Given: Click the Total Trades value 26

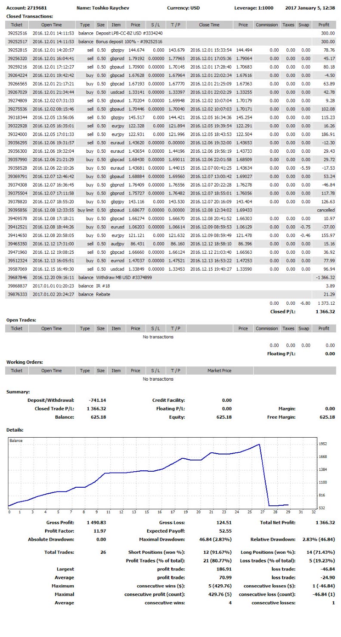Looking at the screenshot, I should pyautogui.click(x=103, y=552).
